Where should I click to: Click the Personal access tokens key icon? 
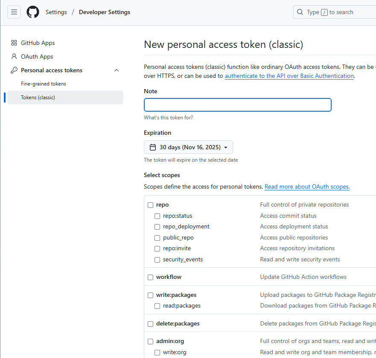[x=14, y=70]
